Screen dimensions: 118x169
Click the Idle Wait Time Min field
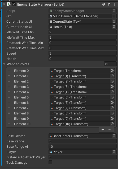pos(82,32)
